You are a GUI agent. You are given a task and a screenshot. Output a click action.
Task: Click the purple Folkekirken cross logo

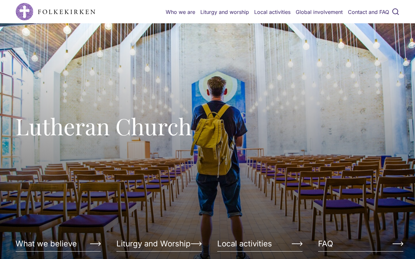pos(24,12)
